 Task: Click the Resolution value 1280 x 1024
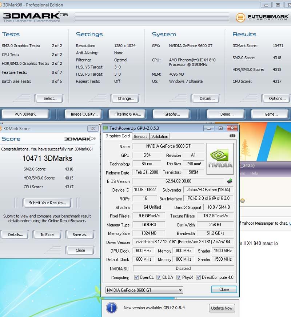(125, 46)
